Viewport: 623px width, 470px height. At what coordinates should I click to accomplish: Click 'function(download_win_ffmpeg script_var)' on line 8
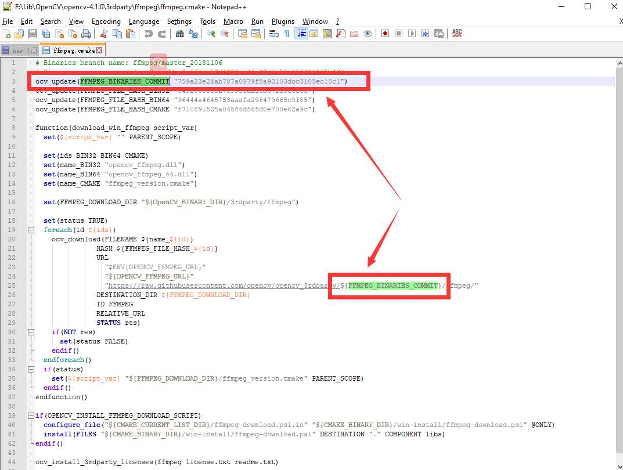point(116,128)
